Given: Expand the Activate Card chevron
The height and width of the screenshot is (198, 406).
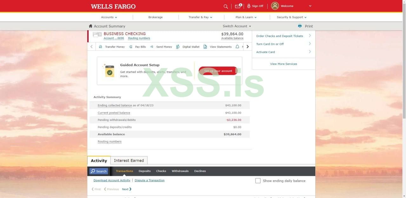Looking at the screenshot, I should pos(310,52).
